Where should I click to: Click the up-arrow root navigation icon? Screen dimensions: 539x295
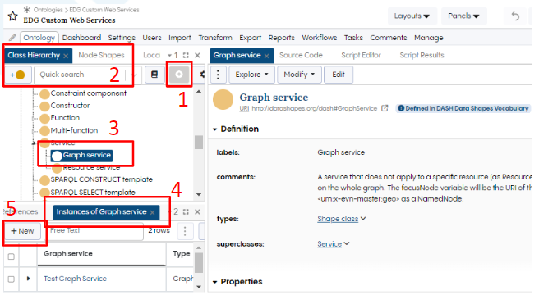(x=179, y=75)
